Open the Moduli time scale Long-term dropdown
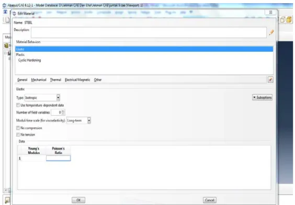This screenshot has width=295, height=205. (x=78, y=120)
